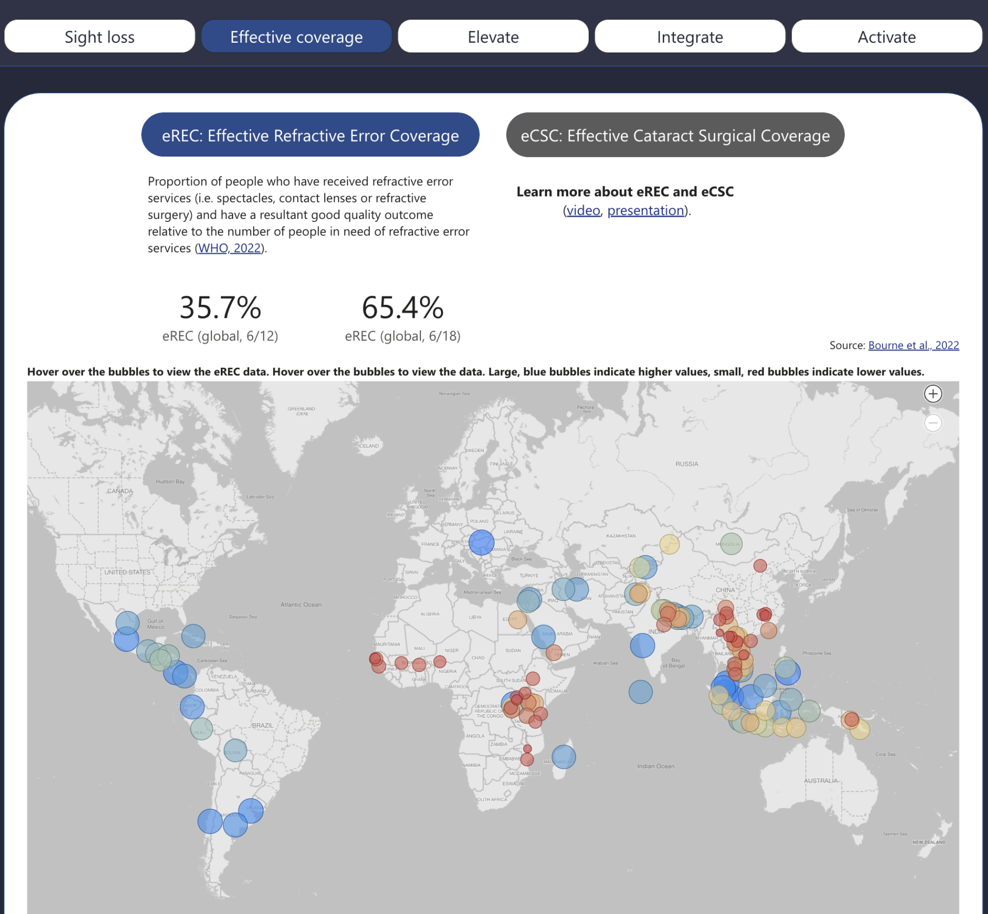
Task: Open the presentation link
Action: pos(646,211)
